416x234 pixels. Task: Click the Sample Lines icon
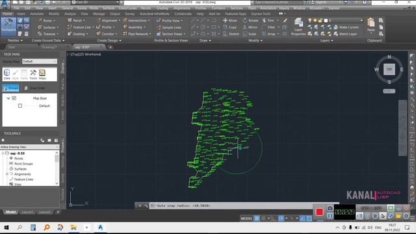(159, 27)
